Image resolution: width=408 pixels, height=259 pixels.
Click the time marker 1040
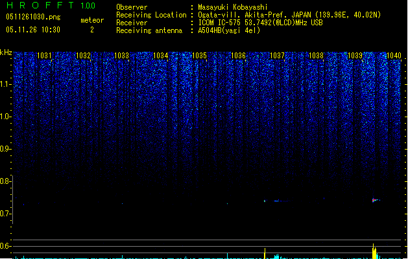[x=394, y=55]
